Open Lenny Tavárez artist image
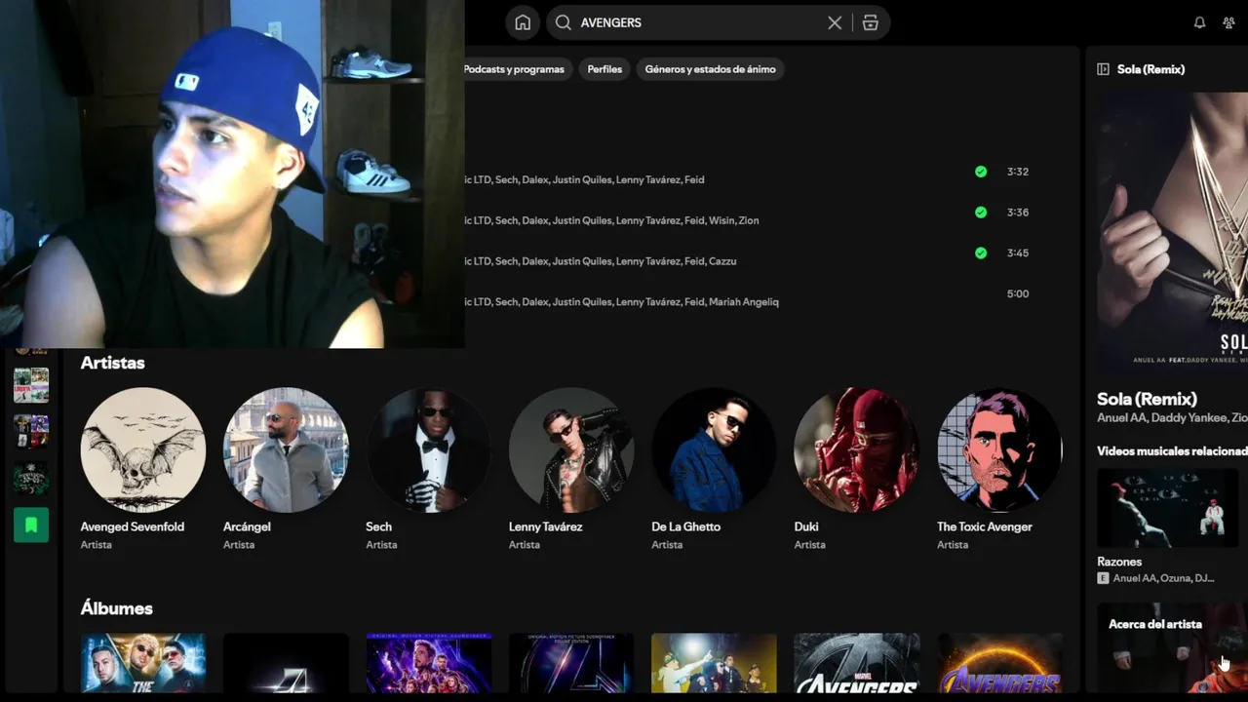 [x=571, y=450]
